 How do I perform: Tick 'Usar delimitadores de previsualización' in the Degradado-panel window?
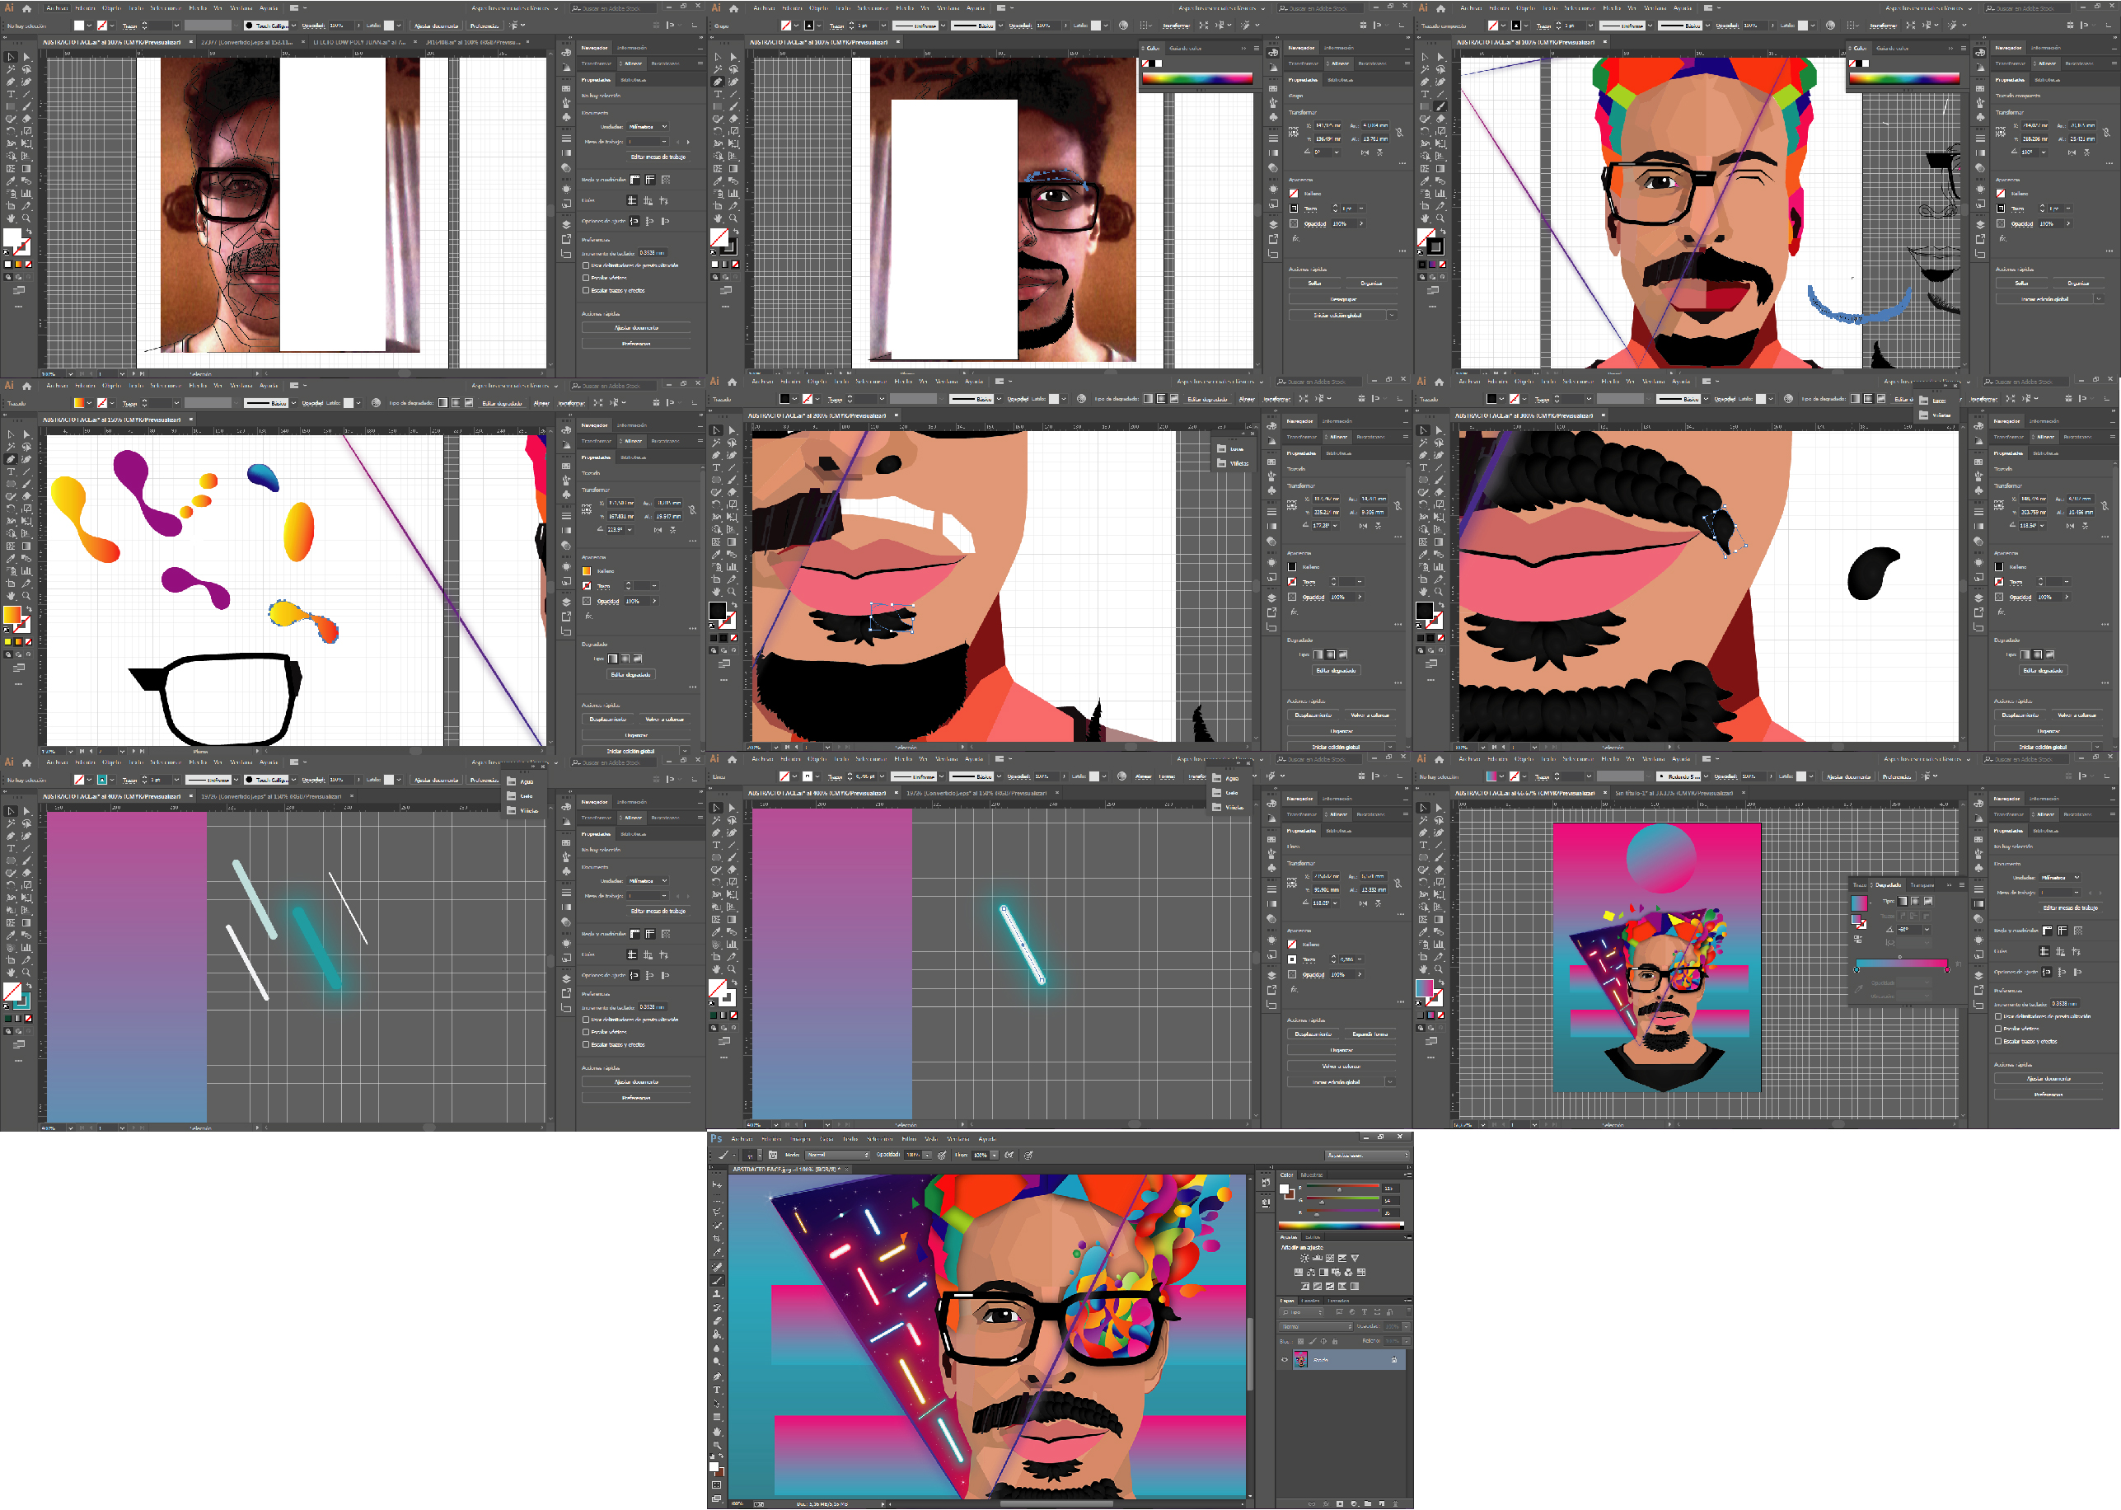tap(1998, 1017)
